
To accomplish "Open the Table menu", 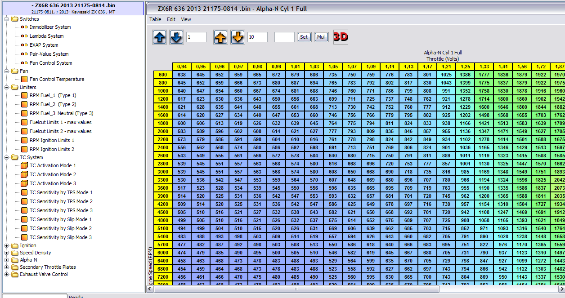I will [x=155, y=19].
